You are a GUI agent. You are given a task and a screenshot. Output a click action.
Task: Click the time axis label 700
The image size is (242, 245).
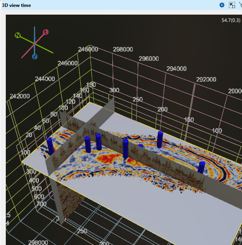pos(42,204)
